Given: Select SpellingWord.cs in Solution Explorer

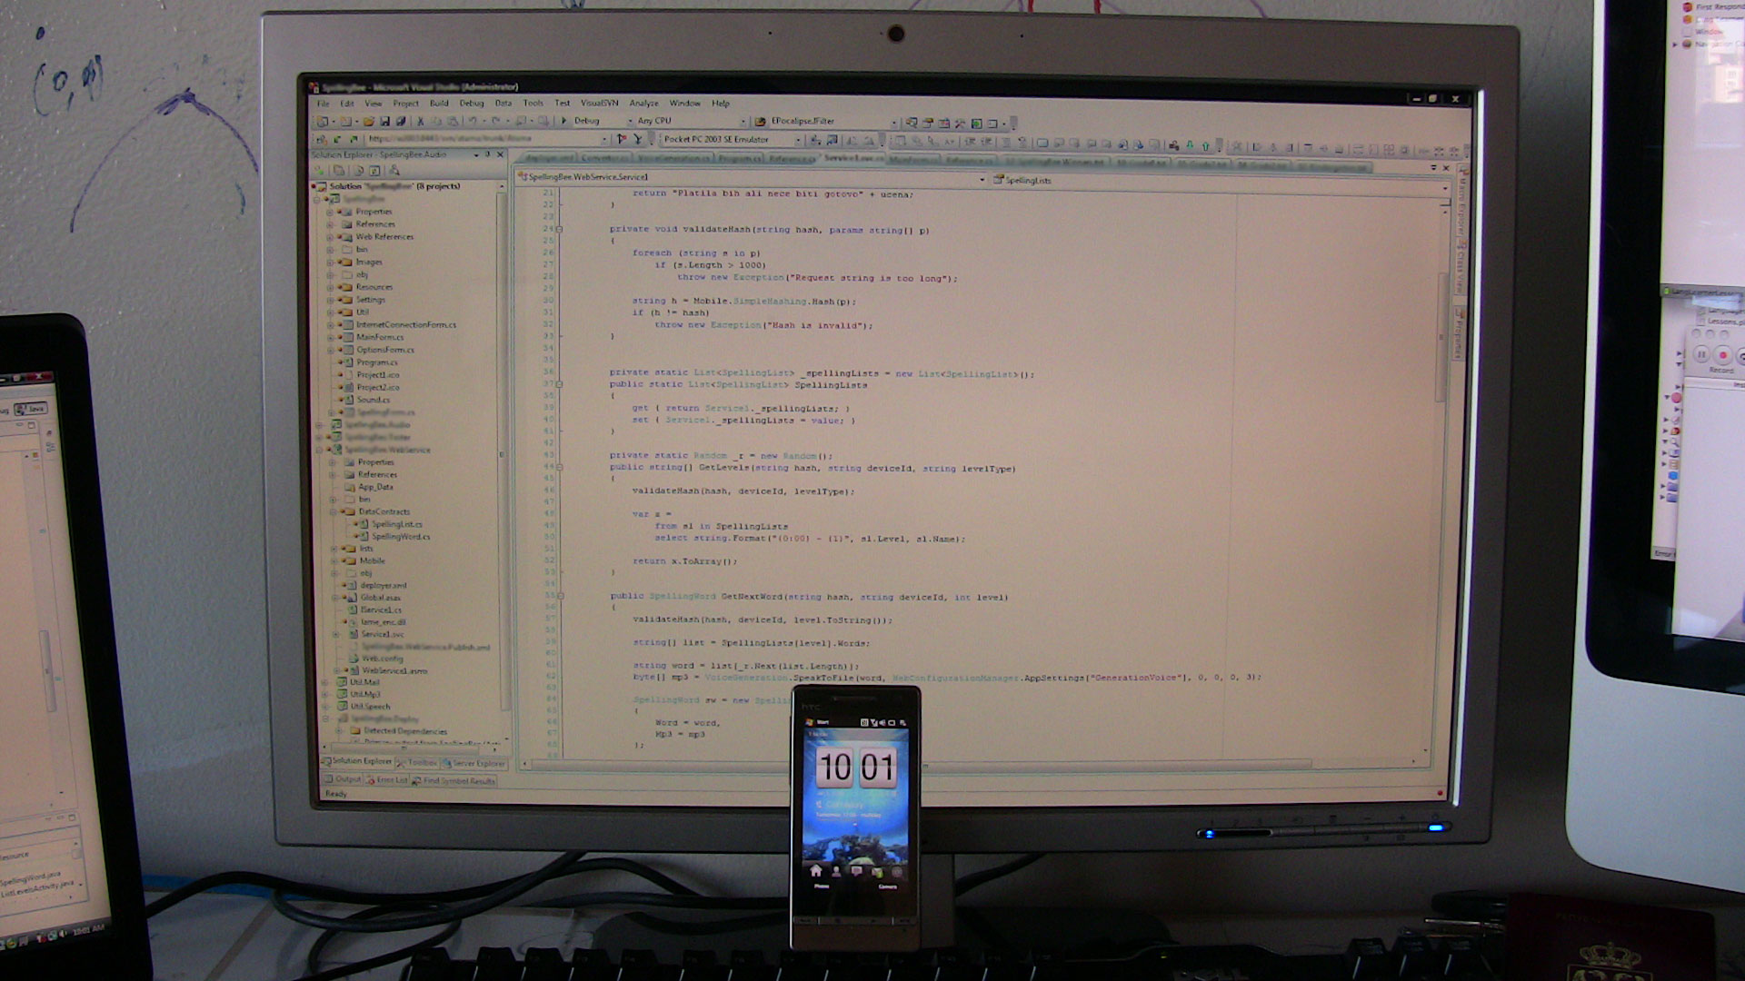Looking at the screenshot, I should click(x=401, y=537).
